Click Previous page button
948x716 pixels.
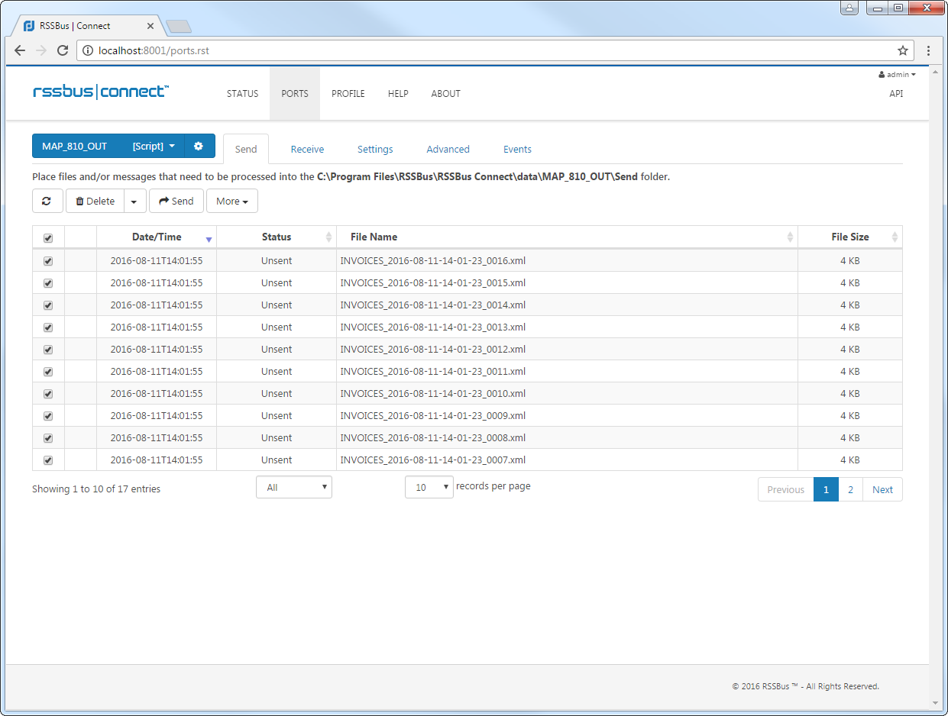[785, 489]
